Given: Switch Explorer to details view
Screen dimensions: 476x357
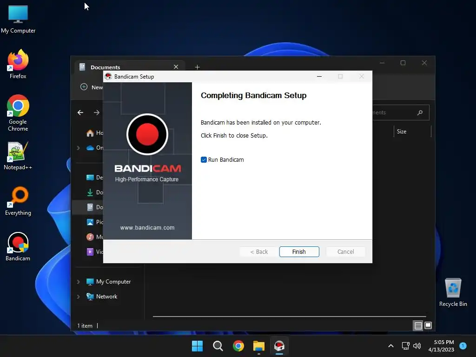Looking at the screenshot, I should 418,326.
